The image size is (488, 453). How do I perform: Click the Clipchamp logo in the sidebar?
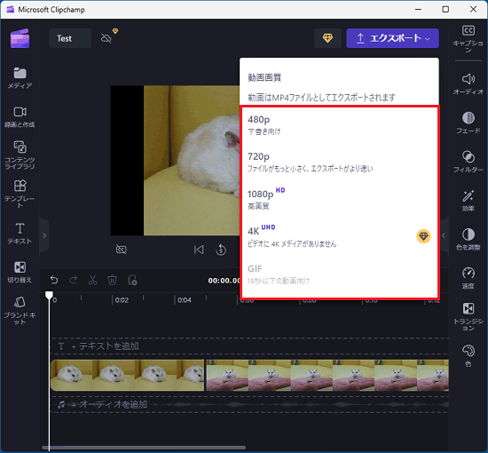20,38
